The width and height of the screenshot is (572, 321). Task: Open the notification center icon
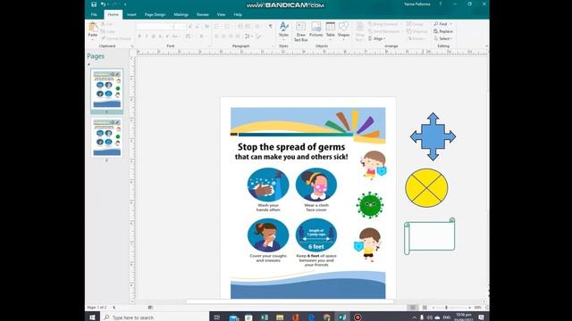pos(481,317)
